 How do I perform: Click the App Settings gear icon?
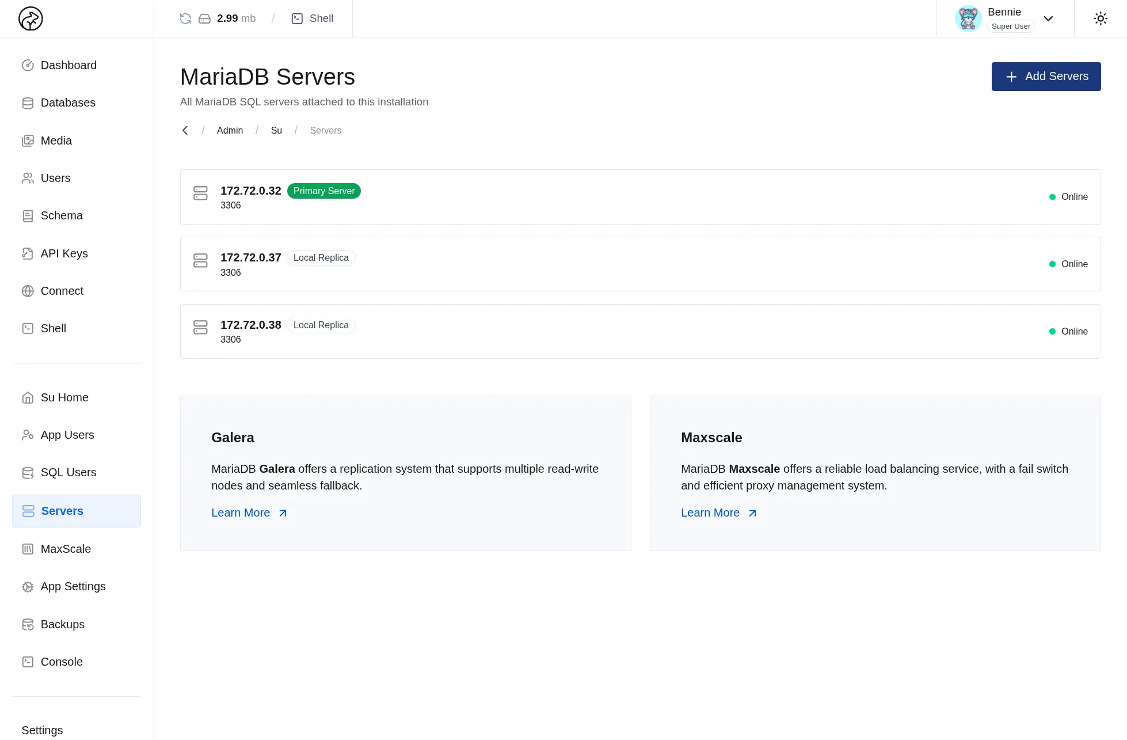coord(28,587)
